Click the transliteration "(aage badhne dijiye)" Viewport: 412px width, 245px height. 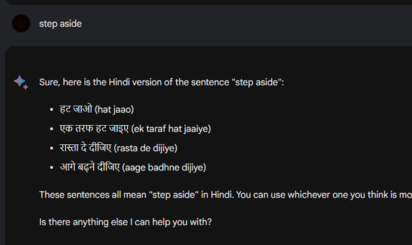point(164,167)
